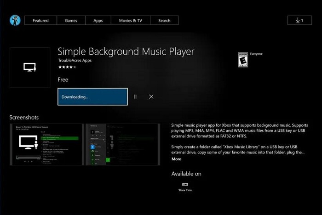Pause the current download
Screen dimensions: 322x215
[135, 96]
